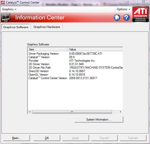The image size is (150, 144).
Task: Click the Basic... button
Action: pos(16,138)
